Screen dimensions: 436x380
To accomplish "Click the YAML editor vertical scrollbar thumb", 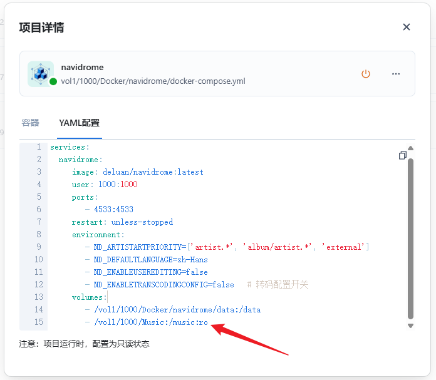I will pos(411,238).
